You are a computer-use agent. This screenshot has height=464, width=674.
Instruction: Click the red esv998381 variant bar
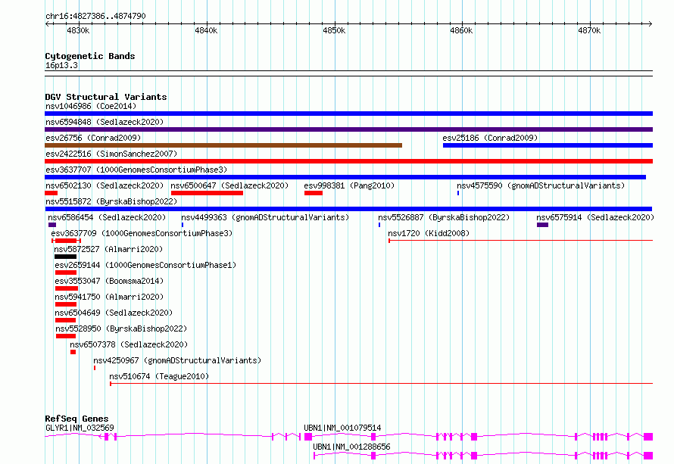pos(314,193)
